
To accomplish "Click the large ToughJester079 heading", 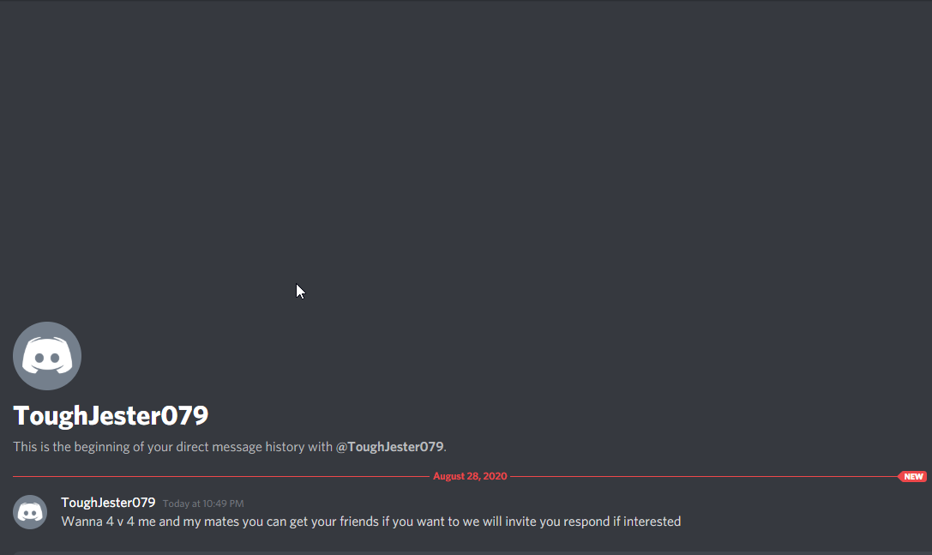I will tap(111, 415).
